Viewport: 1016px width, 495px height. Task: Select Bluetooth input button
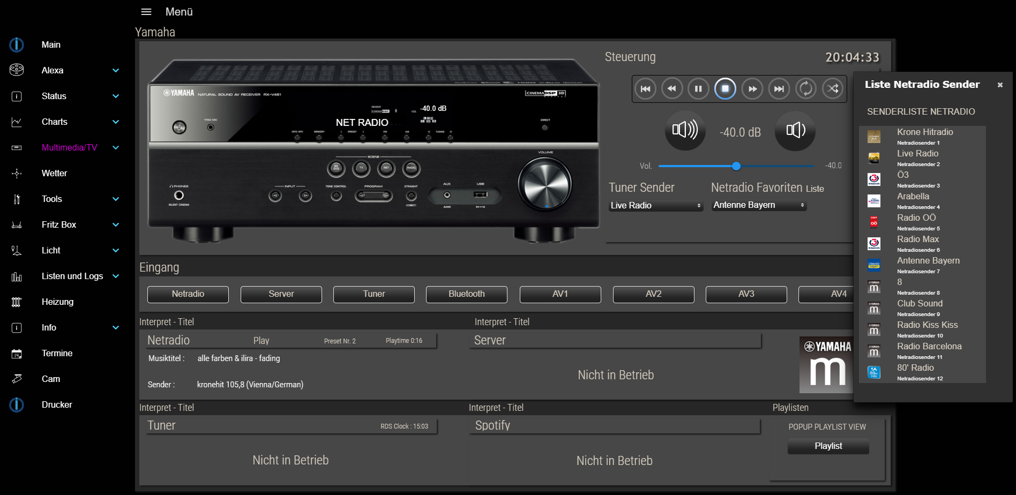click(467, 294)
